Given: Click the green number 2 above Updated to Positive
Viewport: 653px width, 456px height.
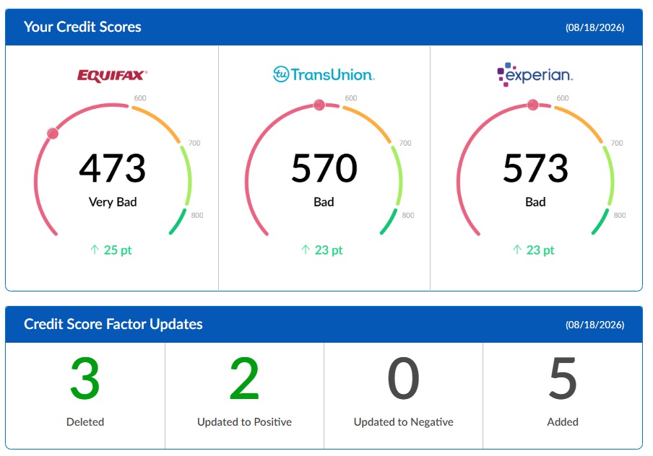Looking at the screenshot, I should [244, 379].
